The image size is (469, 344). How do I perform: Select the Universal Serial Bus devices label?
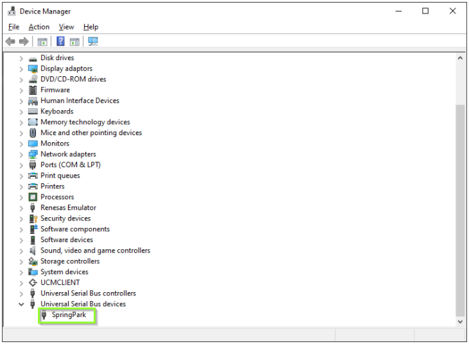(x=83, y=304)
